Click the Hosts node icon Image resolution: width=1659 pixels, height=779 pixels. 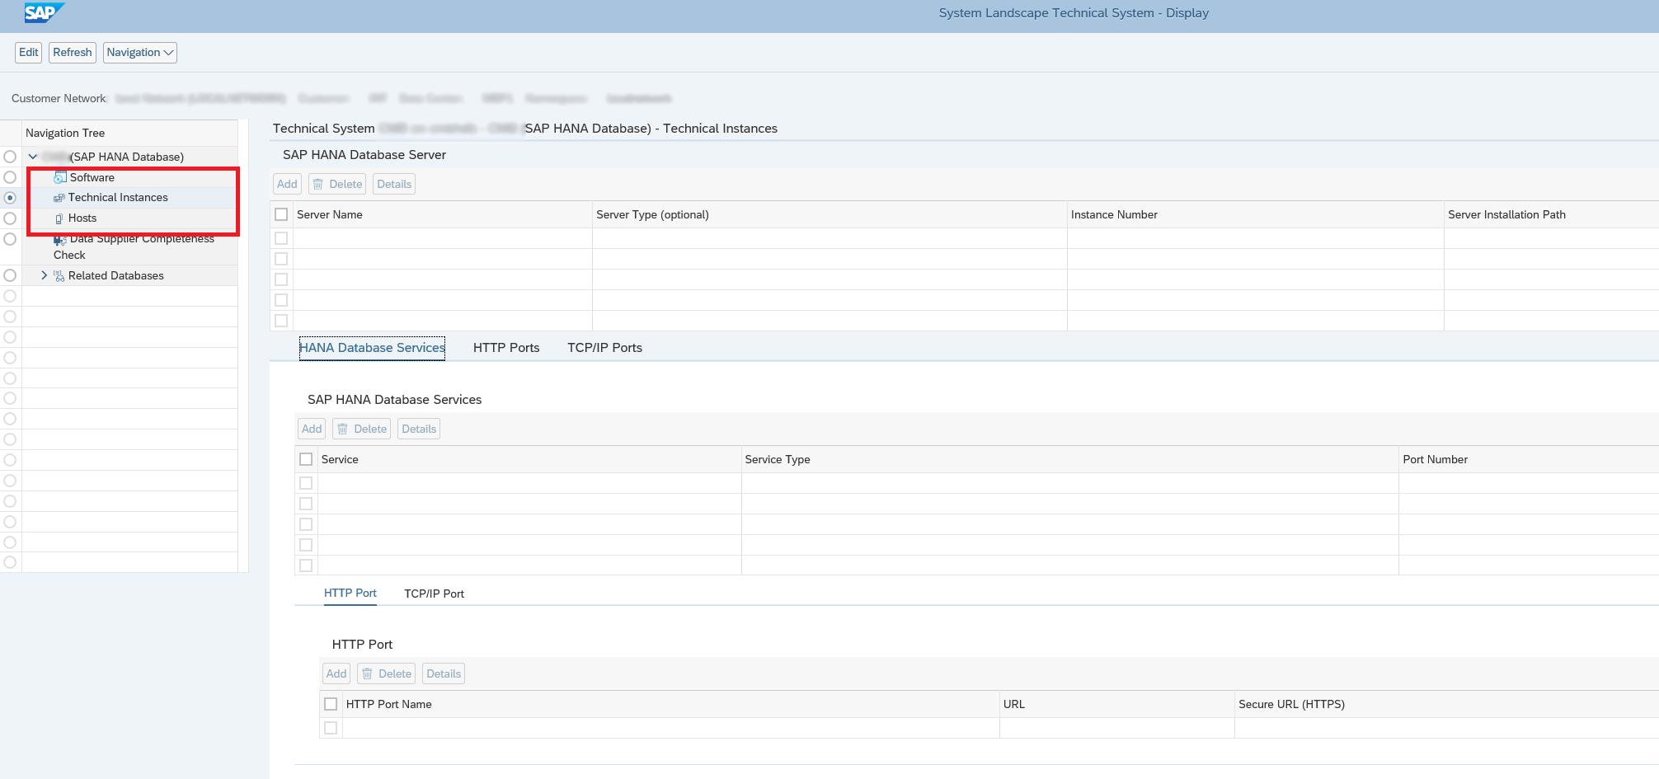(x=59, y=218)
